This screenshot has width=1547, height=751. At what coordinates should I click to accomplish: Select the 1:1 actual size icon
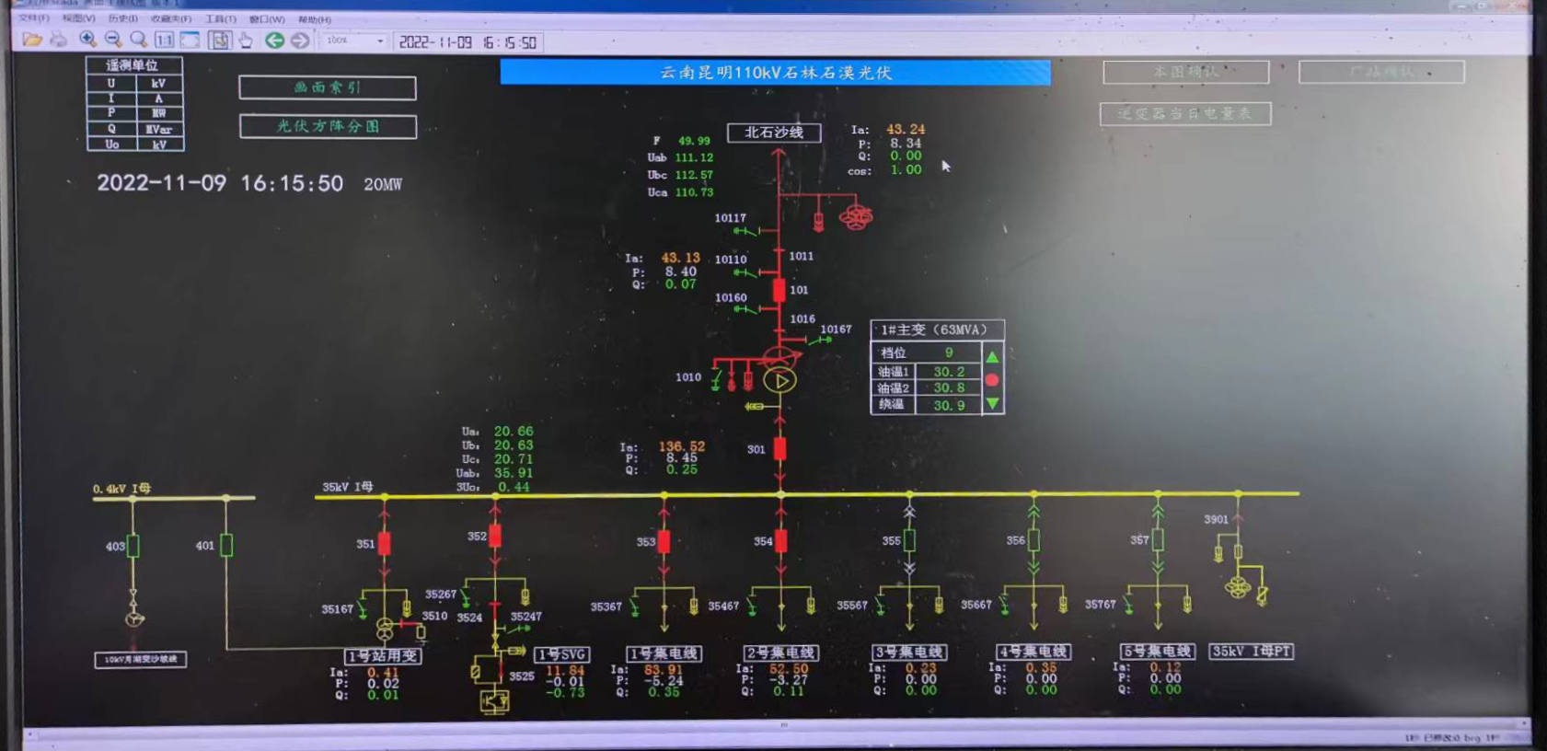point(164,40)
